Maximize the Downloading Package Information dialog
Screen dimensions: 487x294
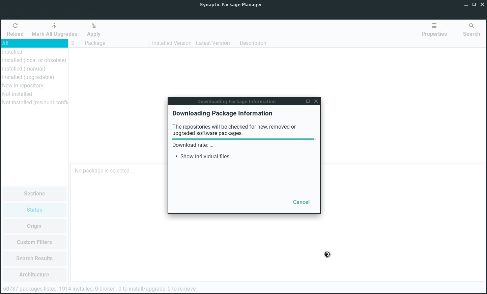click(308, 101)
